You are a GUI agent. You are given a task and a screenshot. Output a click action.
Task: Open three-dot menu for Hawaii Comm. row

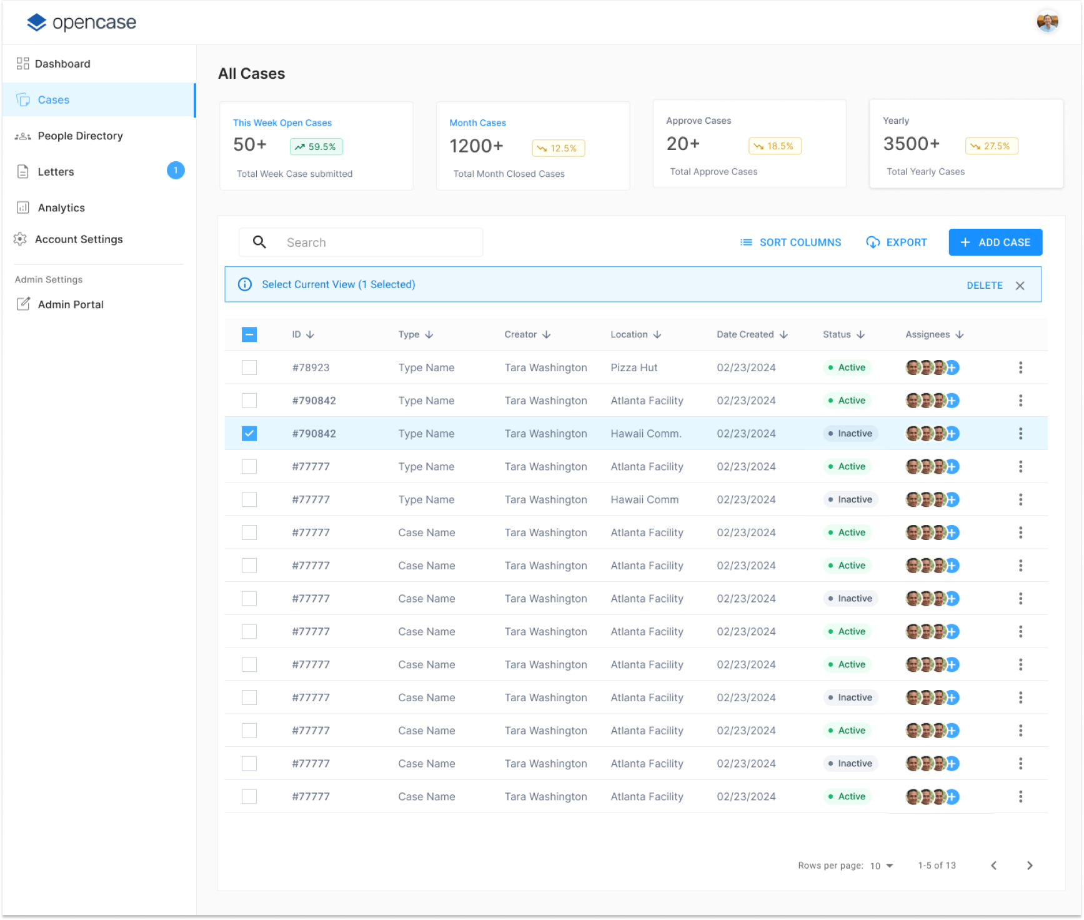tap(1020, 433)
